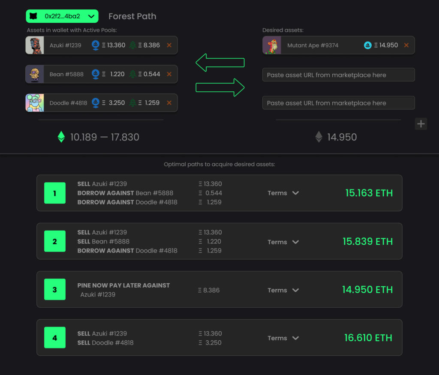Click the OpenSea icon in Mutant Ape row
Viewport: 439px width, 375px height.
pos(367,45)
